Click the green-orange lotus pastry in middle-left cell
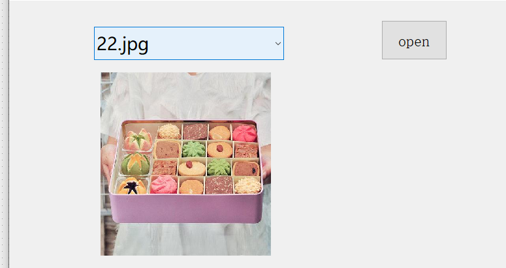Image resolution: width=506 pixels, height=268 pixels. click(x=136, y=164)
